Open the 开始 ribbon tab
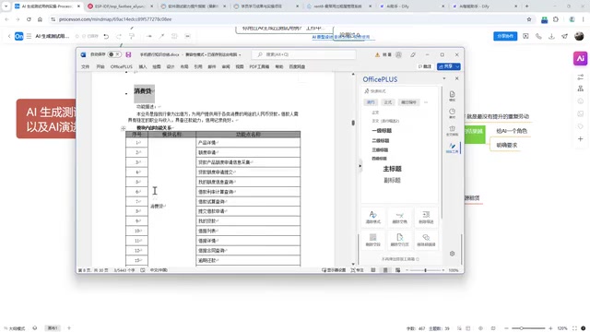This screenshot has height=332, width=590. pos(100,66)
